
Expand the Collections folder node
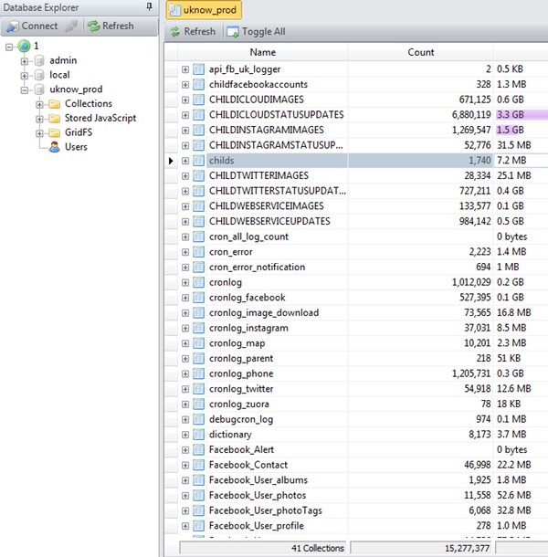(x=39, y=104)
